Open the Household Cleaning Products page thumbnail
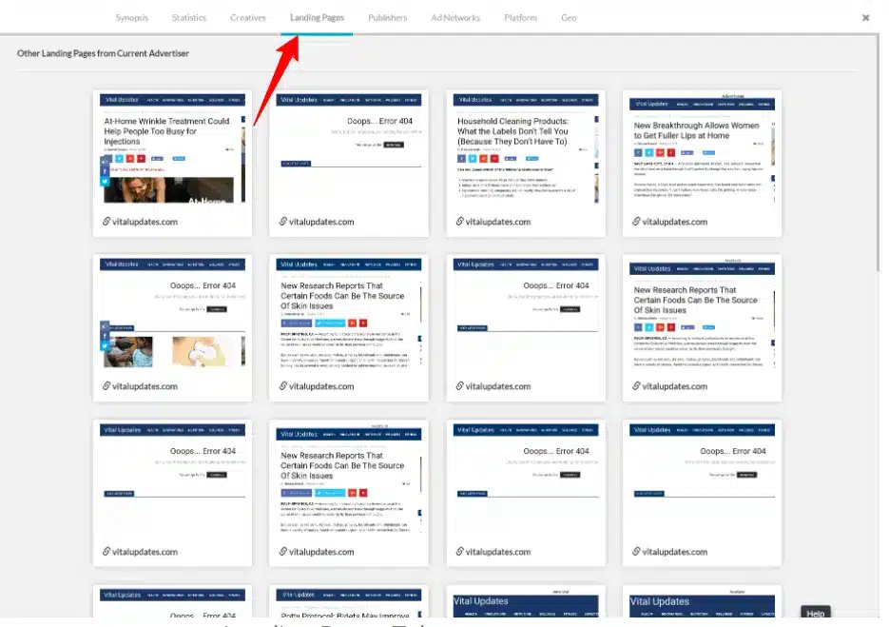This screenshot has height=627, width=889. coord(526,148)
